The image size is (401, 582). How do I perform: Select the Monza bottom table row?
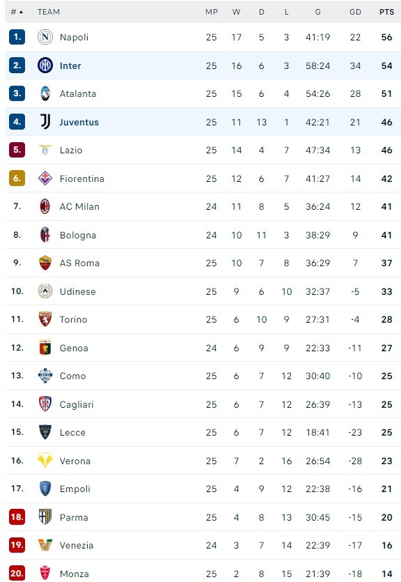click(200, 573)
